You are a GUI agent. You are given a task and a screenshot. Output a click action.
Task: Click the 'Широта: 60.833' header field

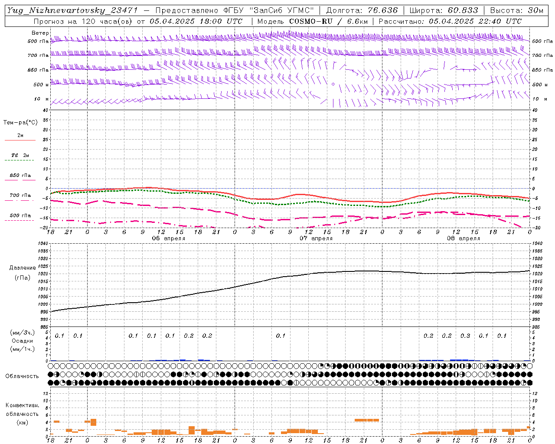pos(444,10)
